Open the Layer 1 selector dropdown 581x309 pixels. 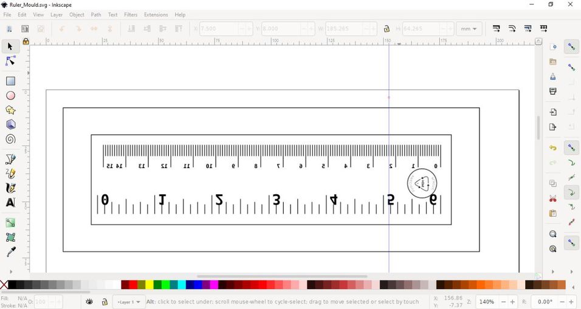128,302
